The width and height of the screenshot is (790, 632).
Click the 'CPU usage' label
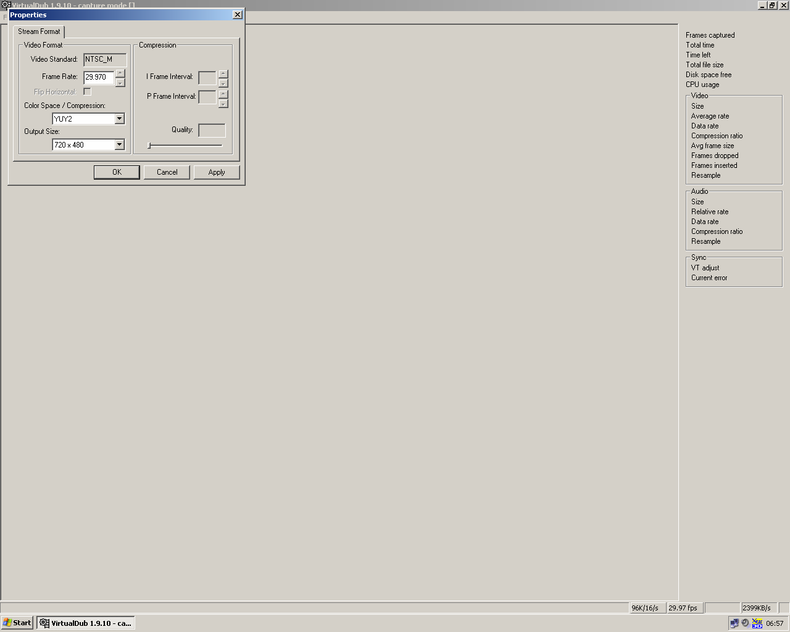[702, 85]
